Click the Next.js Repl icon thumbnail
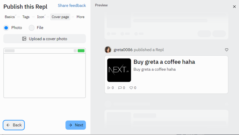This screenshot has height=135, width=239. pyautogui.click(x=119, y=70)
